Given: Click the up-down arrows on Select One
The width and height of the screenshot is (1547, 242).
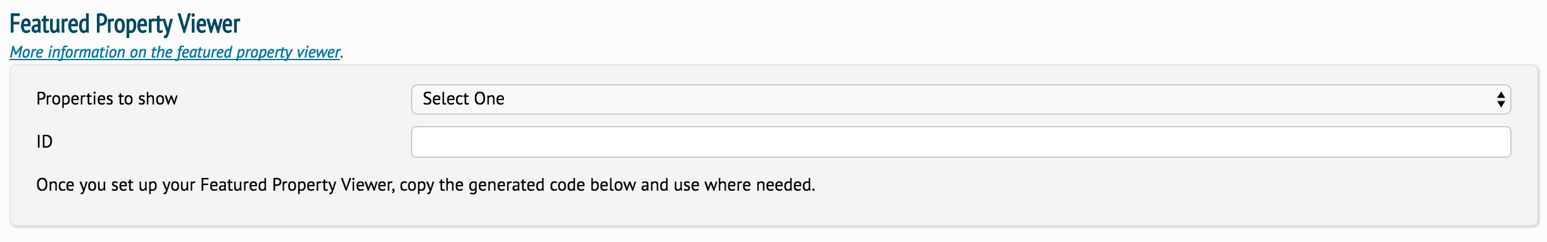Looking at the screenshot, I should [x=1501, y=99].
